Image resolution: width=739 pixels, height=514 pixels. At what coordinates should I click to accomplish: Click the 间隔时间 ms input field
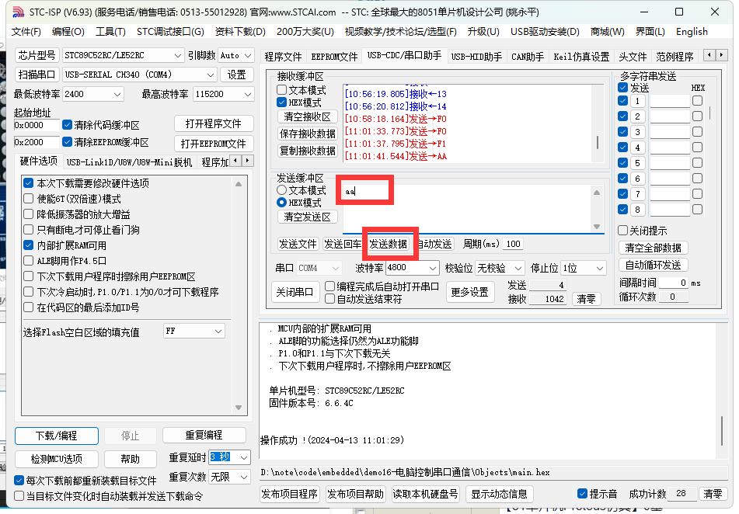pos(672,283)
